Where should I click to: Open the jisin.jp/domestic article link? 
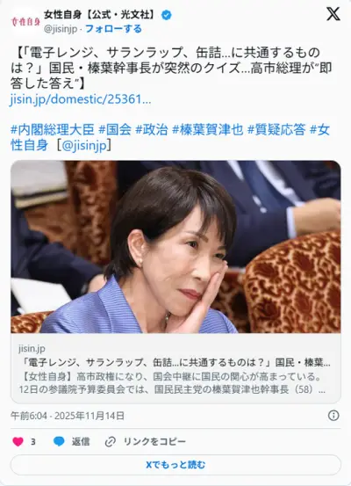pyautogui.click(x=81, y=99)
